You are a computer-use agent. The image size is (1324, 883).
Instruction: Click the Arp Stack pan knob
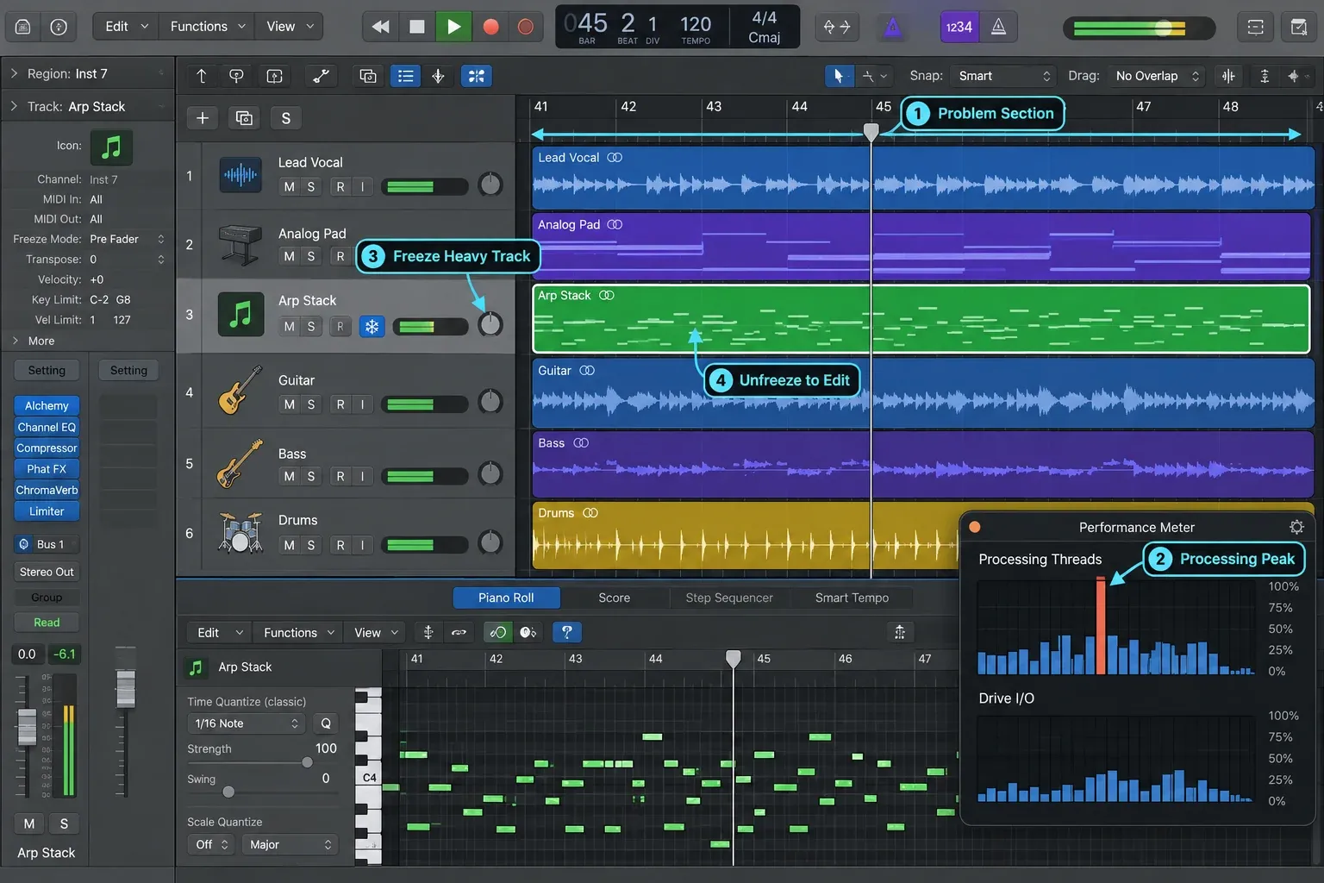pyautogui.click(x=490, y=324)
